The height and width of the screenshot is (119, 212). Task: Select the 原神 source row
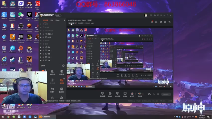click(53, 47)
